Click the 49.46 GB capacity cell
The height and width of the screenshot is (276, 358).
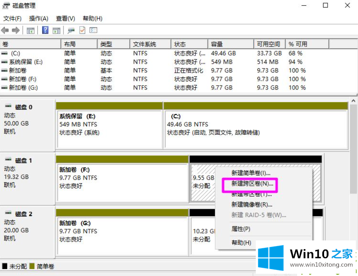223,53
